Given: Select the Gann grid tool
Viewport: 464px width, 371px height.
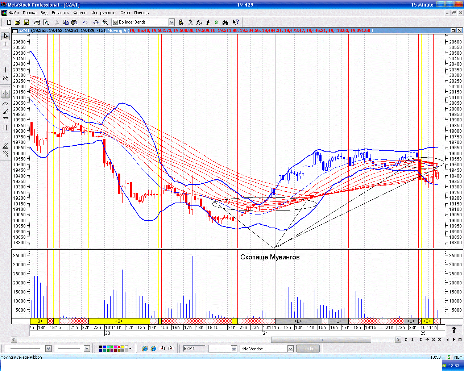Looking at the screenshot, I should tap(5, 154).
